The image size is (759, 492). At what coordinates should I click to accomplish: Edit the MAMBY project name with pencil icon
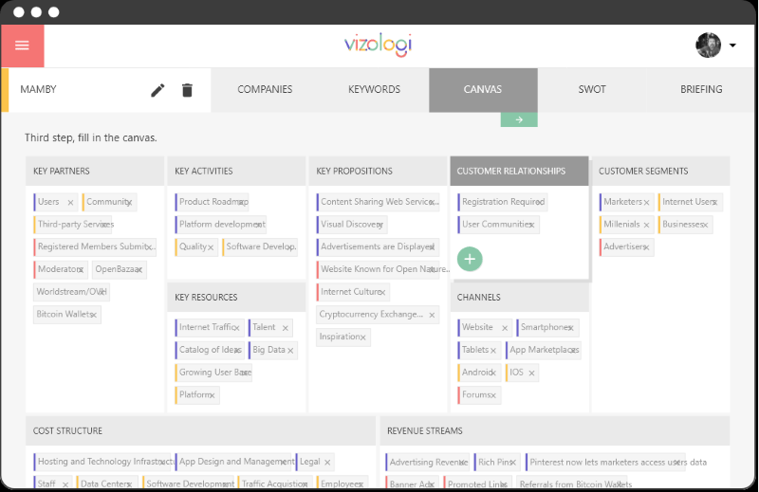tap(157, 90)
